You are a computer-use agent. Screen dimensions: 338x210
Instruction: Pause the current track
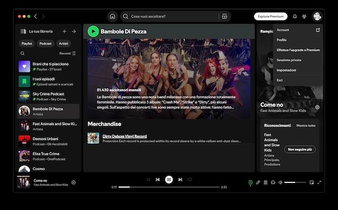coord(169,180)
